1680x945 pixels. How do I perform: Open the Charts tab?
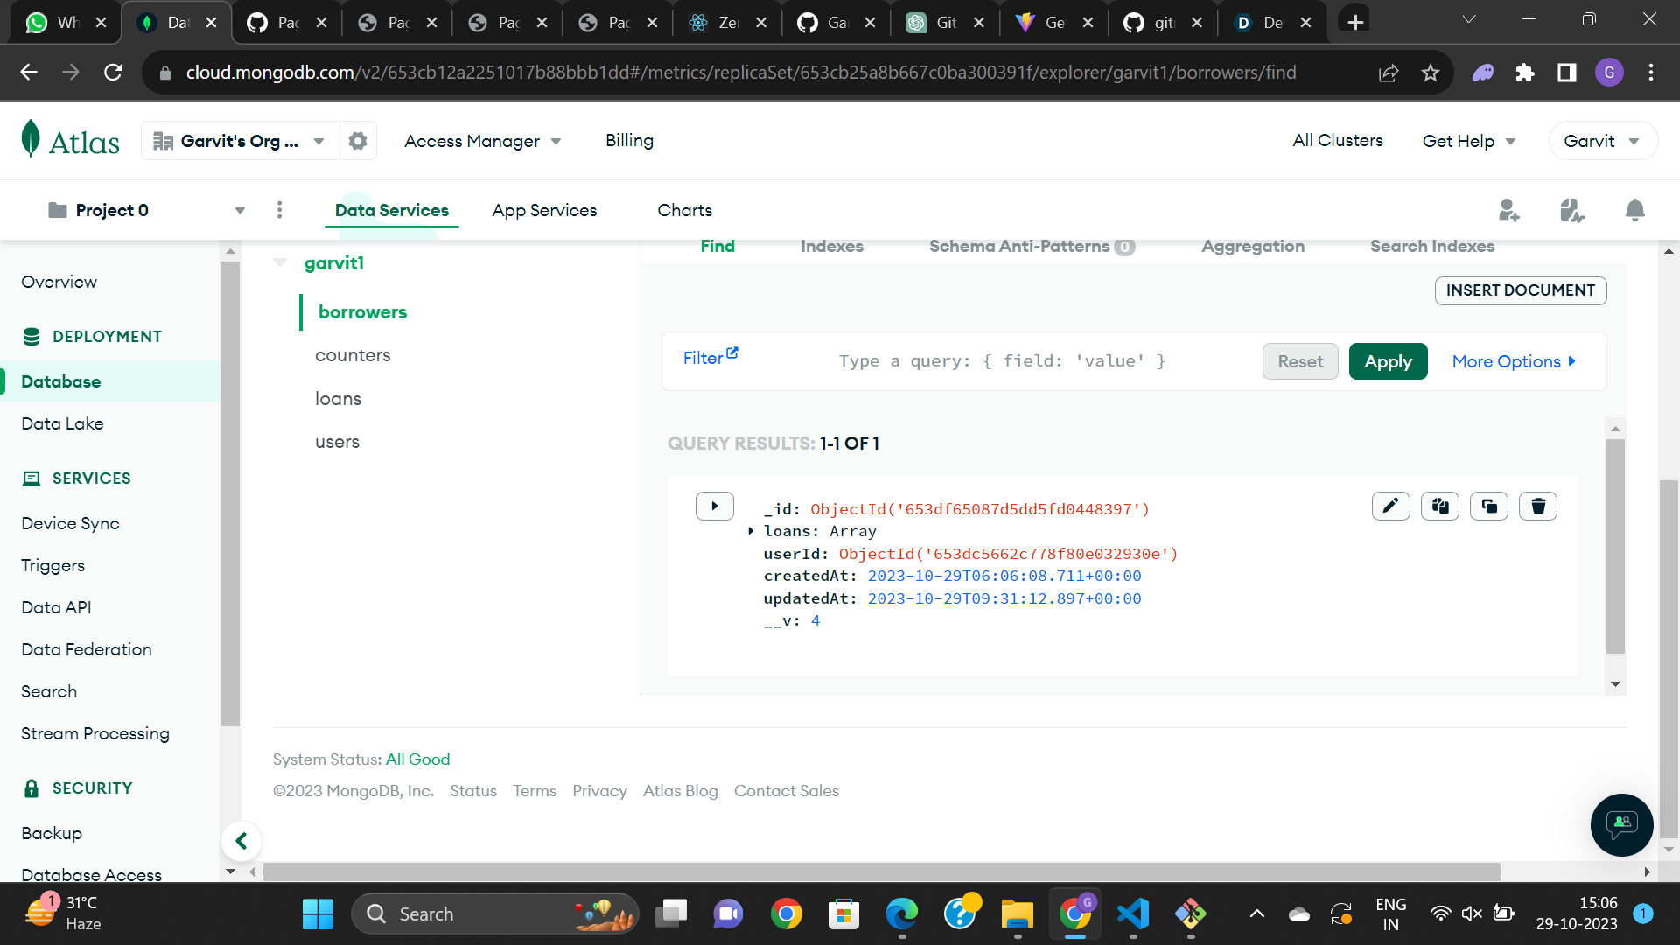coord(684,210)
